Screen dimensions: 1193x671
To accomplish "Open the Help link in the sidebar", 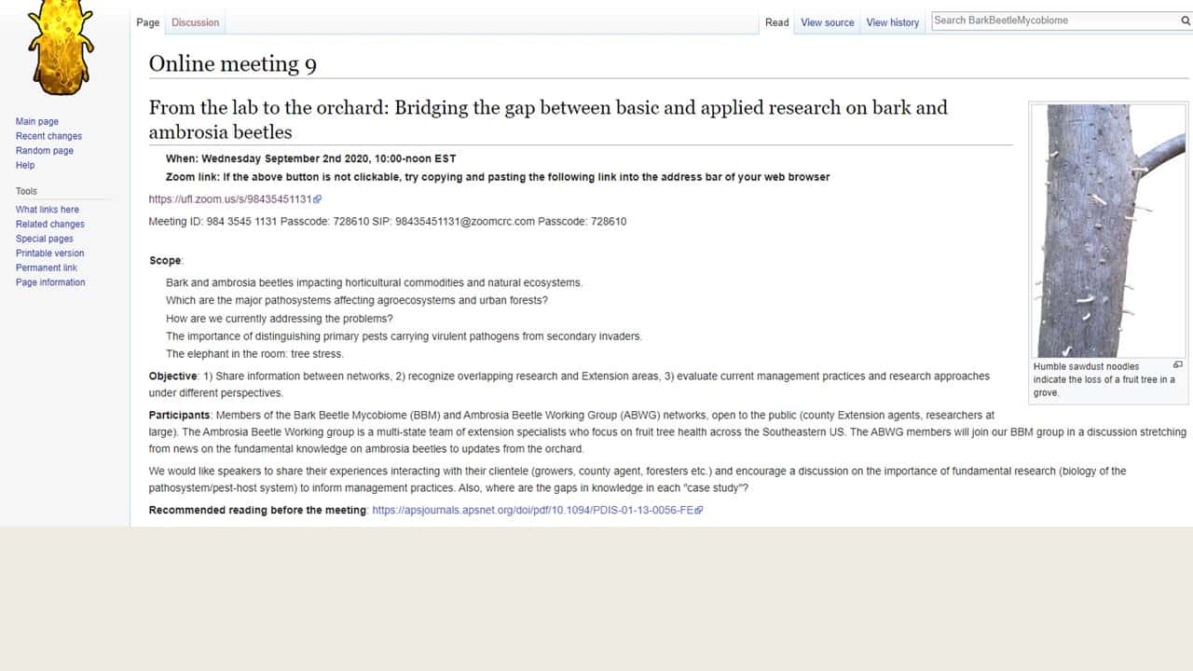I will [25, 166].
